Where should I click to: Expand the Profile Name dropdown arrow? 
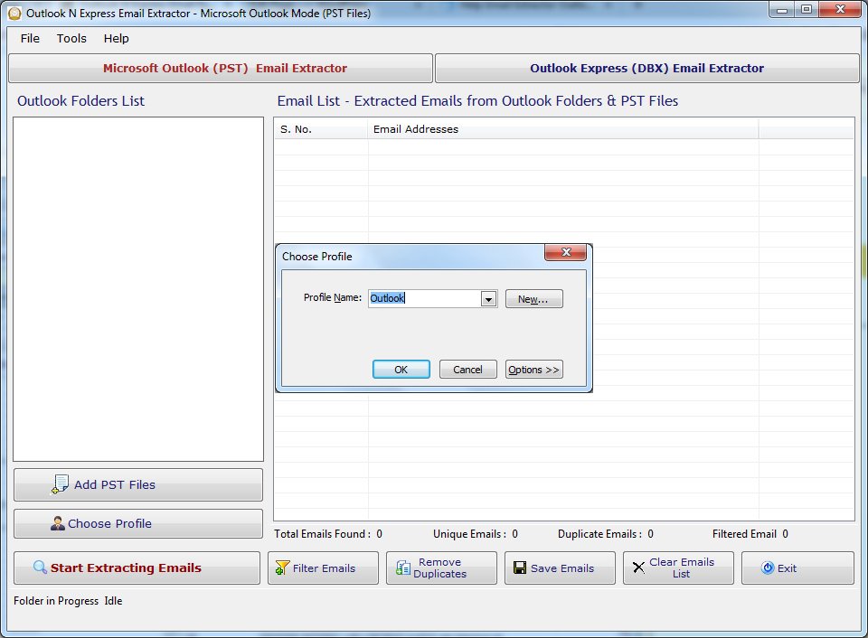[488, 299]
